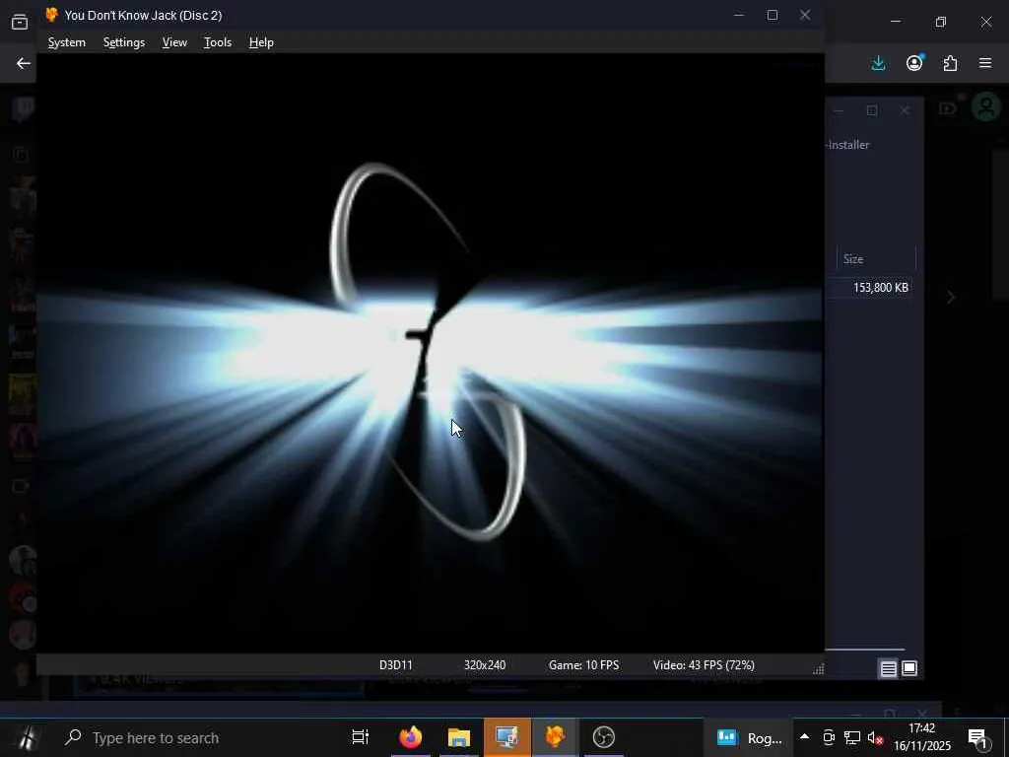The height and width of the screenshot is (757, 1009).
Task: Open the 'Rog...' taskbar application
Action: 749,737
